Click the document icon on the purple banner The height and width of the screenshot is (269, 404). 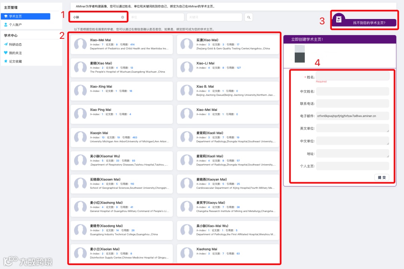pos(339,19)
